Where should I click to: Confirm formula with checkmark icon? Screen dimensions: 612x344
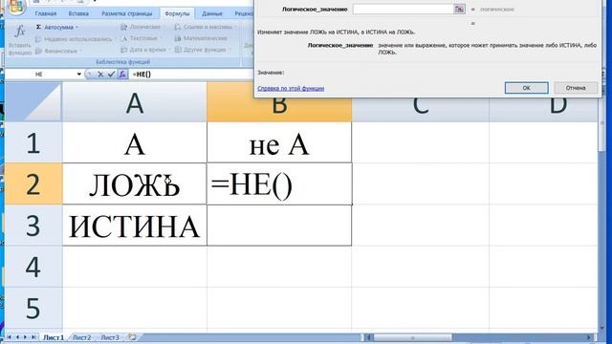111,74
